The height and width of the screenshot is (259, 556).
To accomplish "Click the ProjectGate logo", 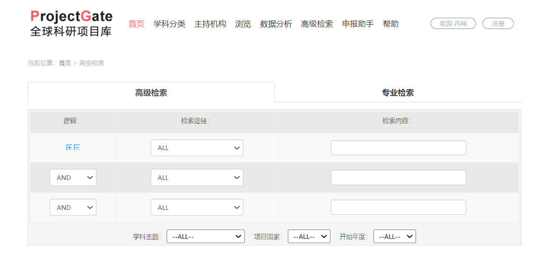I will [x=71, y=23].
